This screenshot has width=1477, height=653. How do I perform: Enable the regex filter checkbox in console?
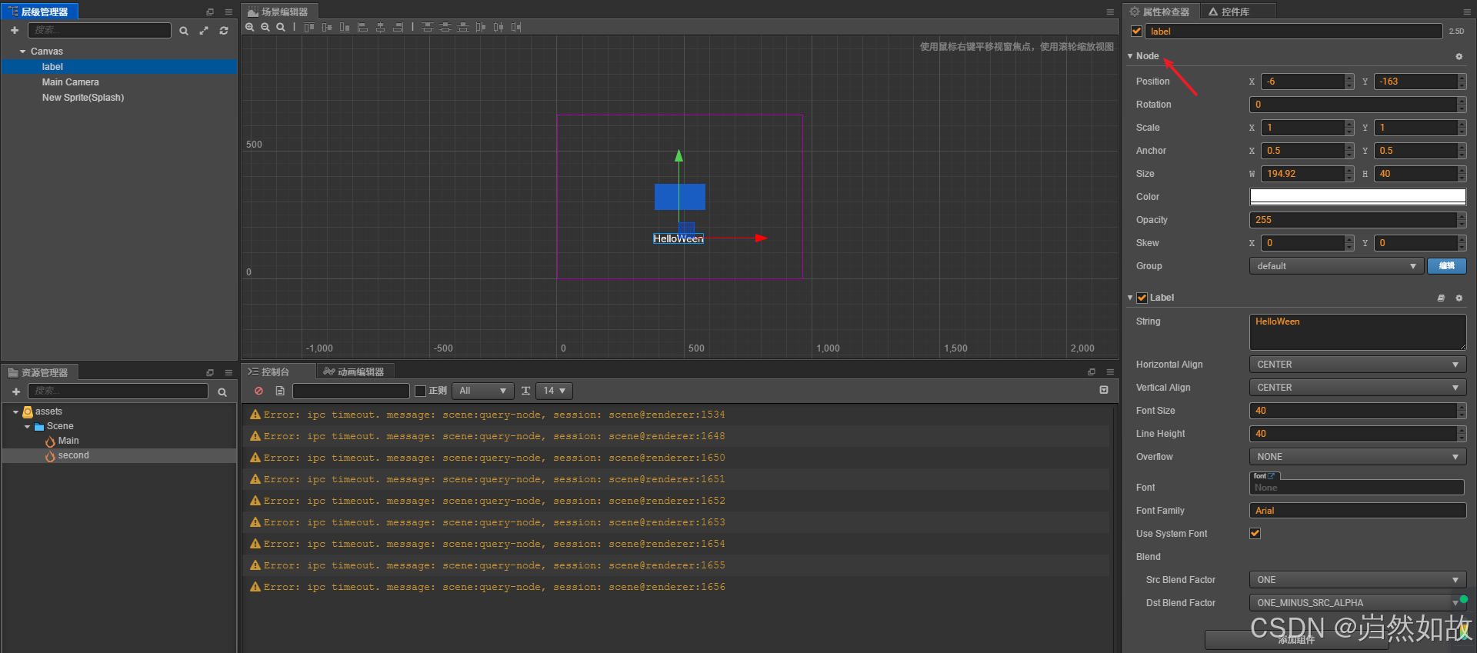[x=420, y=391]
